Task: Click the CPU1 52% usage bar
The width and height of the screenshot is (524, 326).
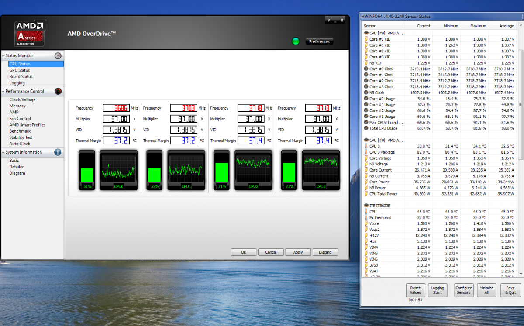Action: (x=154, y=170)
